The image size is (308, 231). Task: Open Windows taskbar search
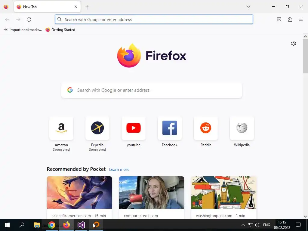coord(22,225)
